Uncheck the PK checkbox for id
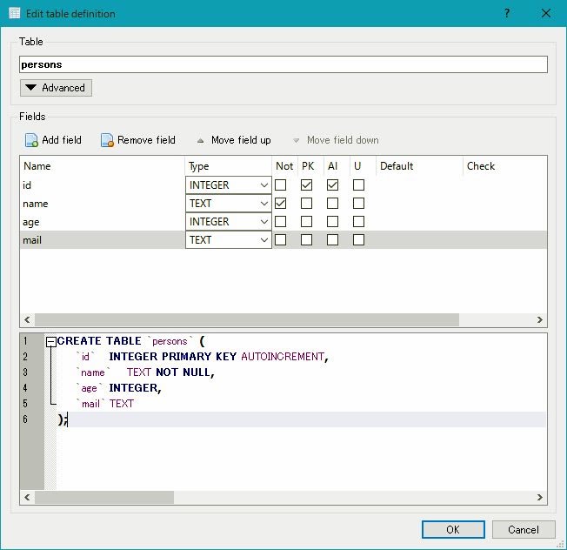Viewport: 567px width, 550px height. click(306, 185)
